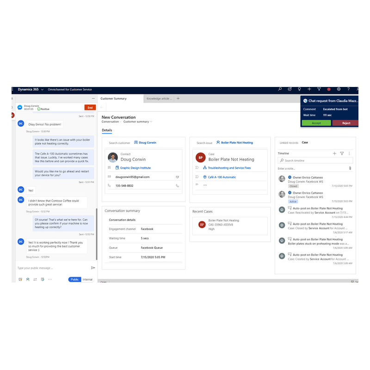Screen dimensions: 370x370
Task: Click the transfer arrows icon below message box
Action: 35,279
